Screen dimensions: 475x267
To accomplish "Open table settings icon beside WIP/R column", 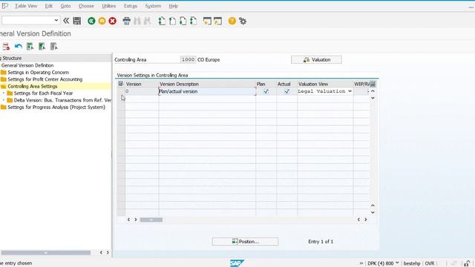I will click(373, 84).
